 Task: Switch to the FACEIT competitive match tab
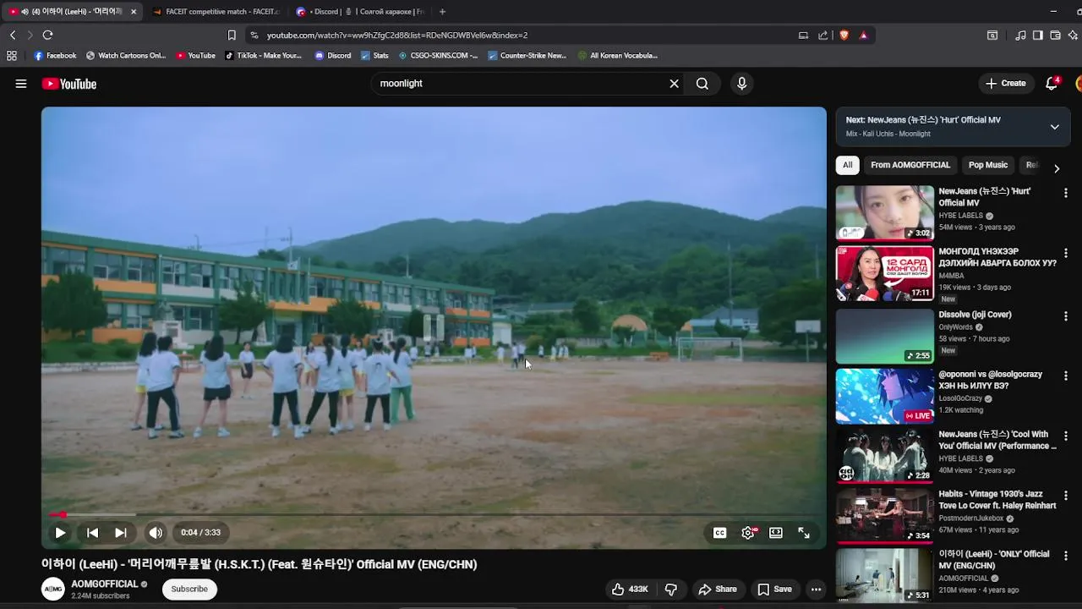click(216, 12)
